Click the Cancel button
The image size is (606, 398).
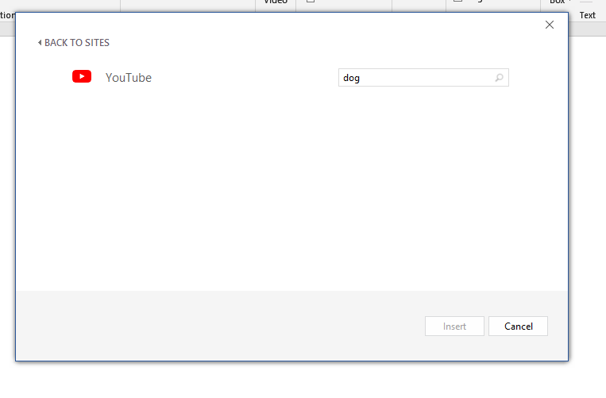[x=518, y=327]
